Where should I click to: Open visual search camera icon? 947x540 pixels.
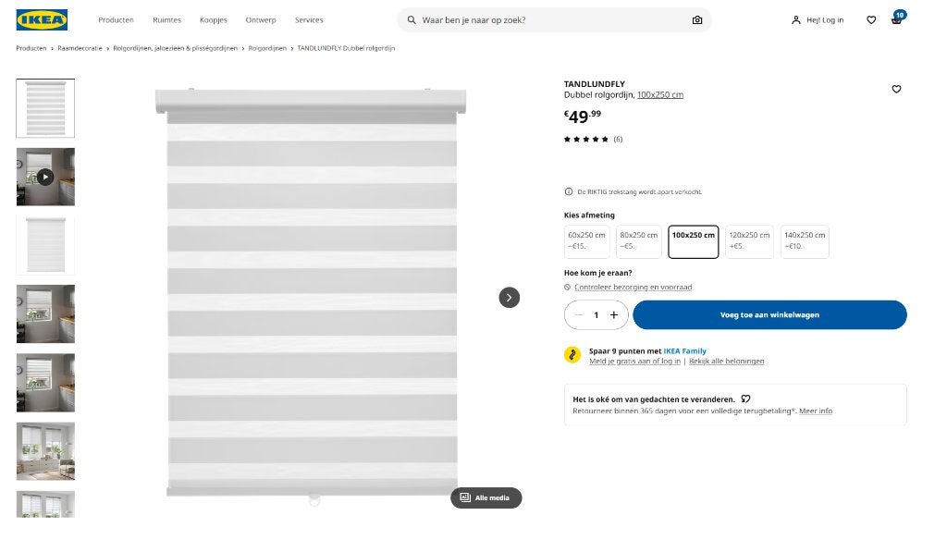coord(697,20)
